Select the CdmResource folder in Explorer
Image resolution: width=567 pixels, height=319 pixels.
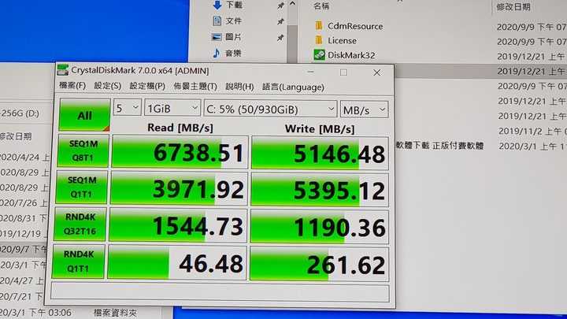click(x=355, y=26)
